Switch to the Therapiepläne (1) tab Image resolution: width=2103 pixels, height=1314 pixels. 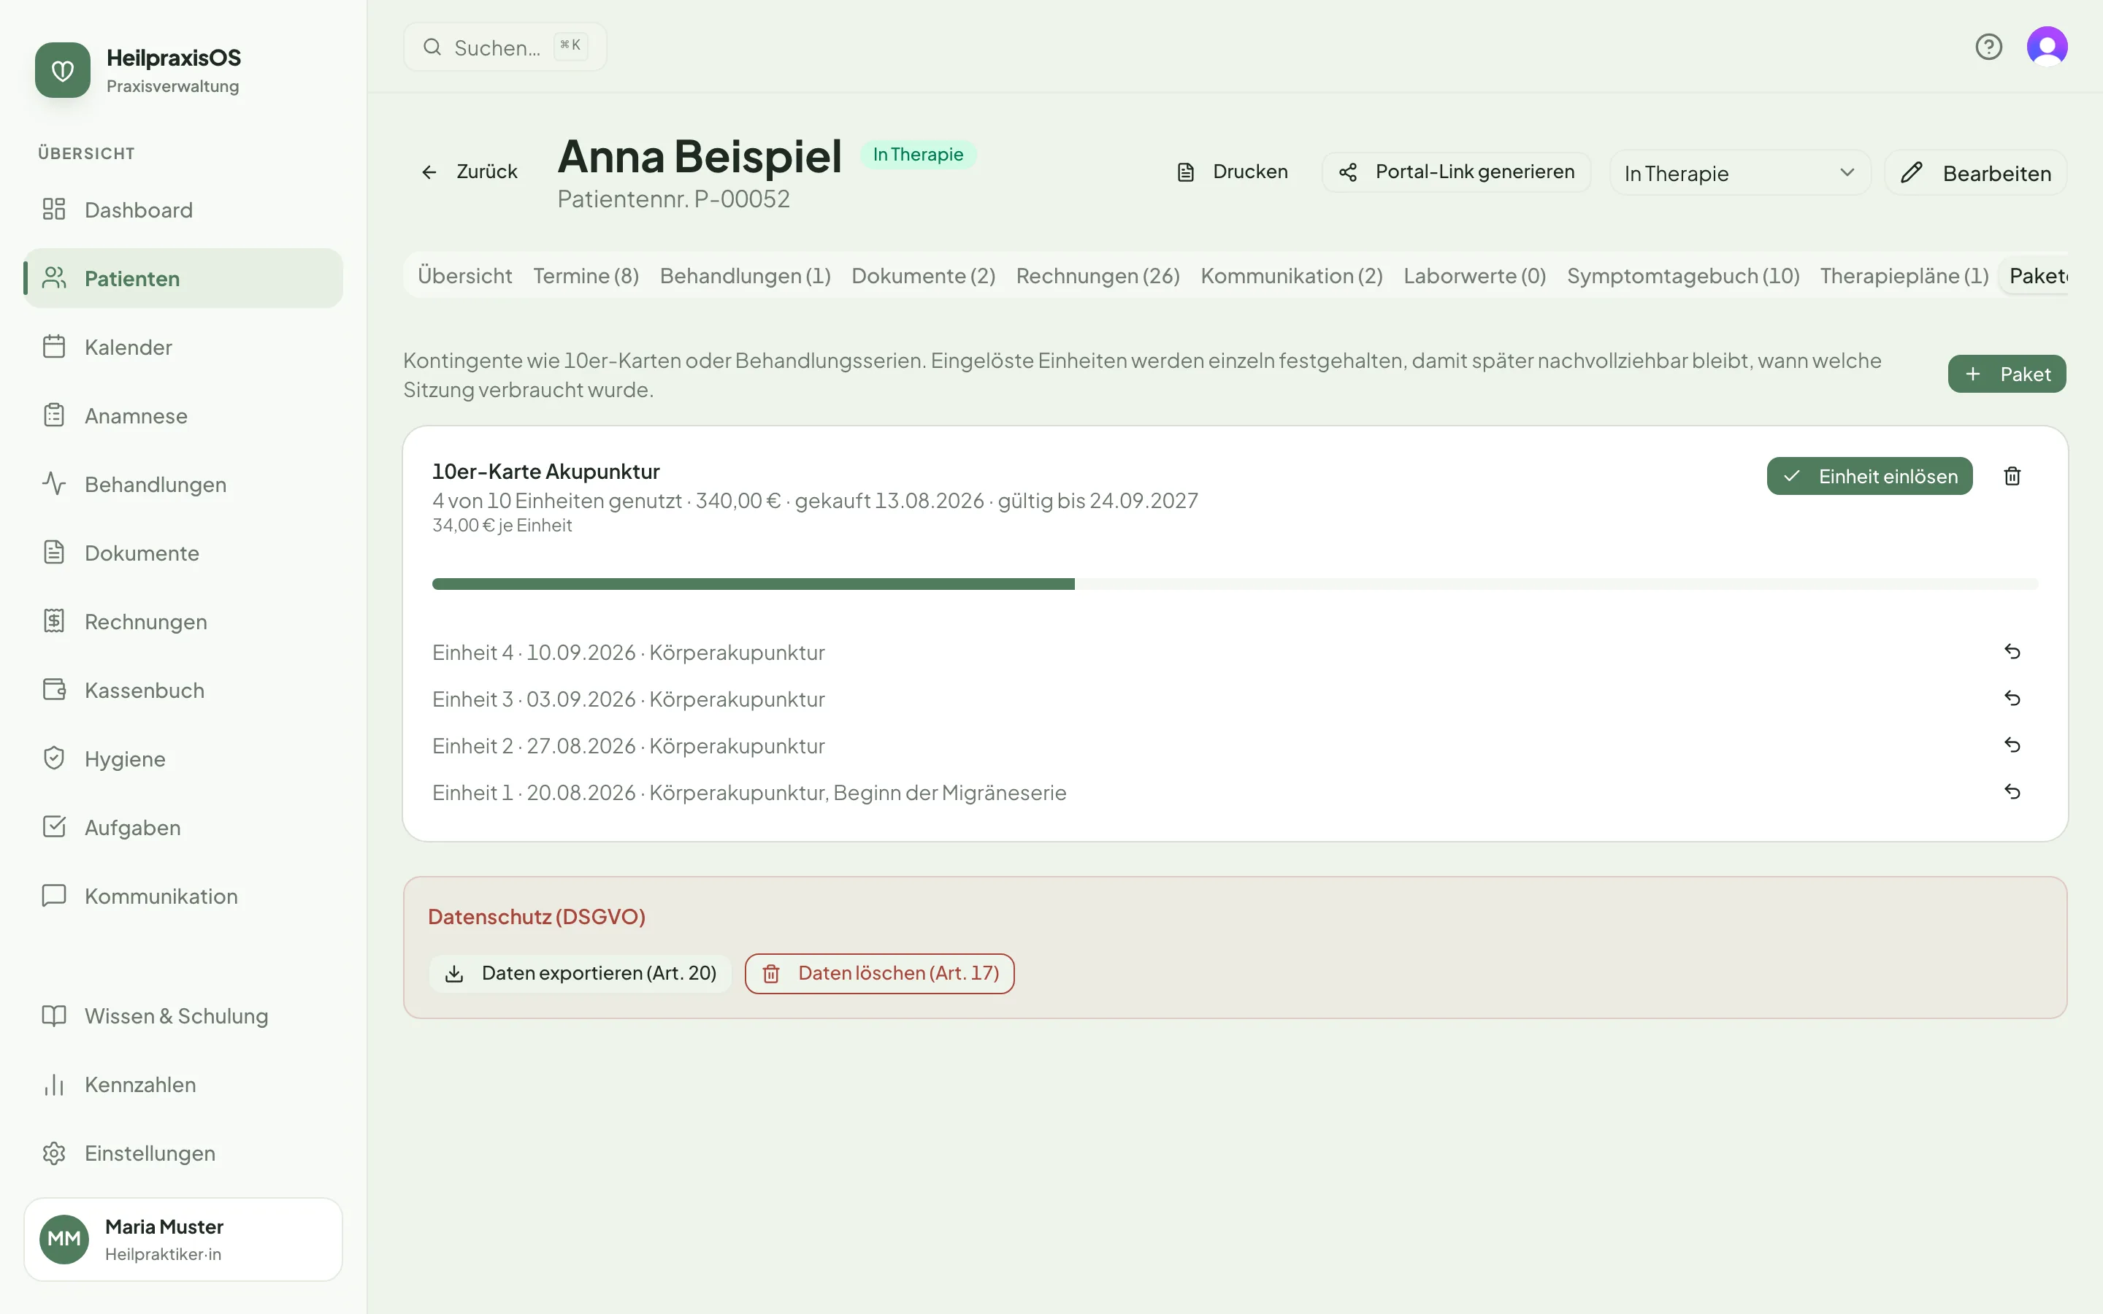(1904, 277)
